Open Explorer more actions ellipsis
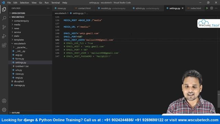Image resolution: width=220 pixels, height=124 pixels. click(48, 8)
